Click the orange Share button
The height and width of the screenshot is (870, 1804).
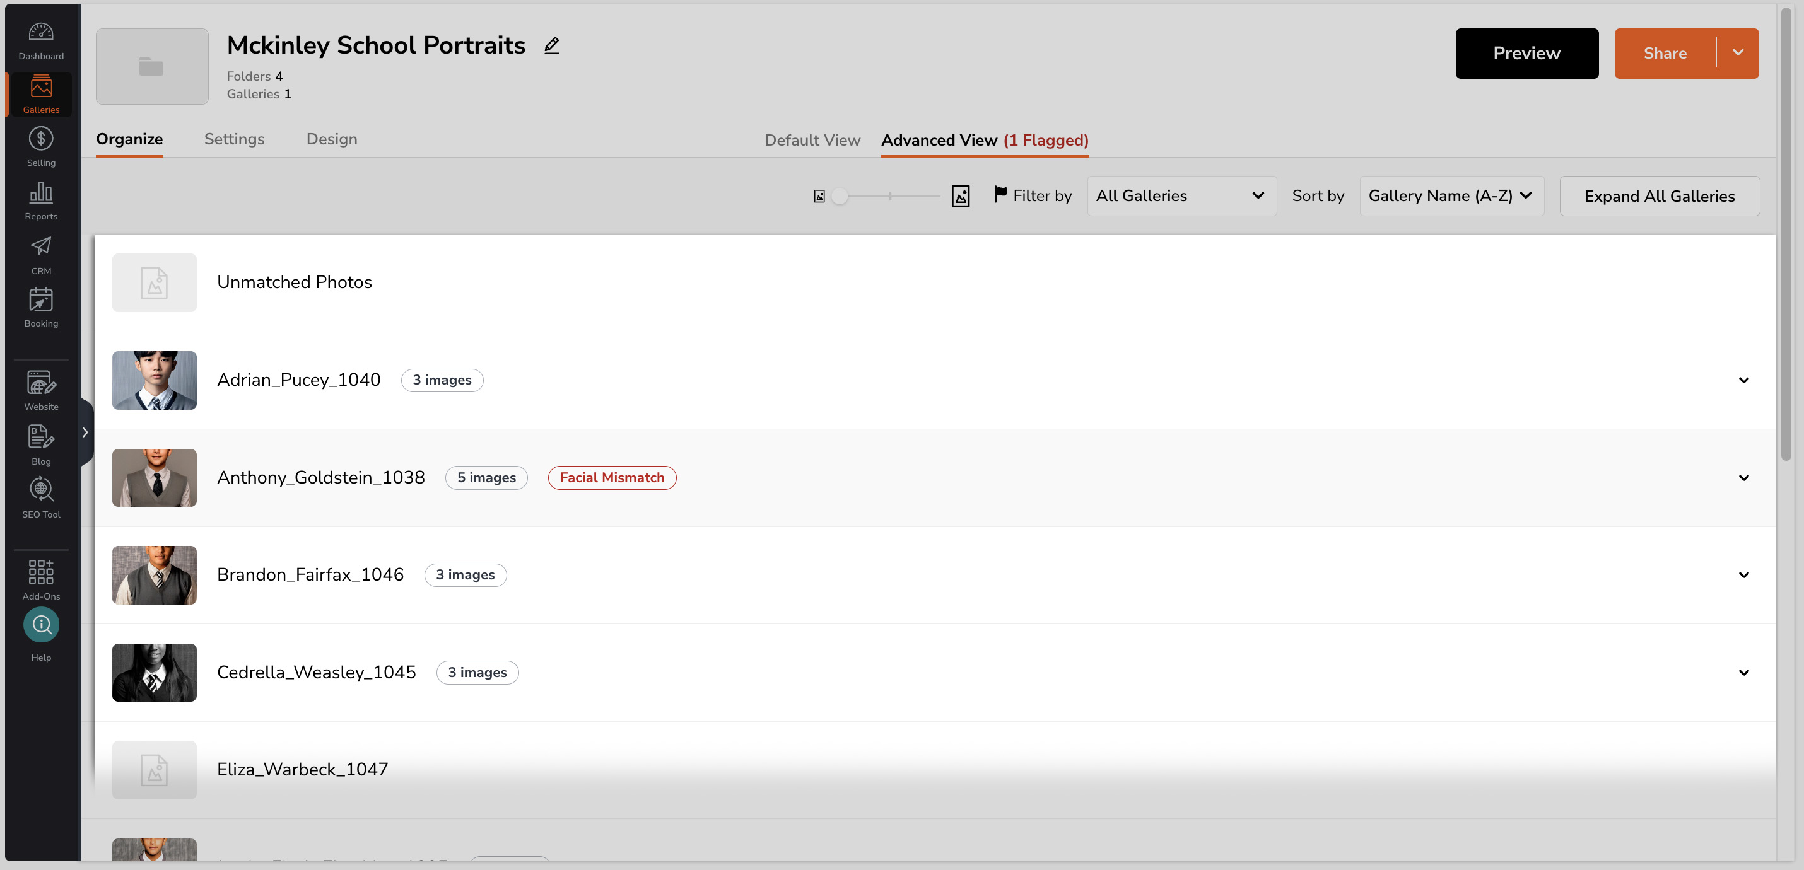tap(1665, 53)
